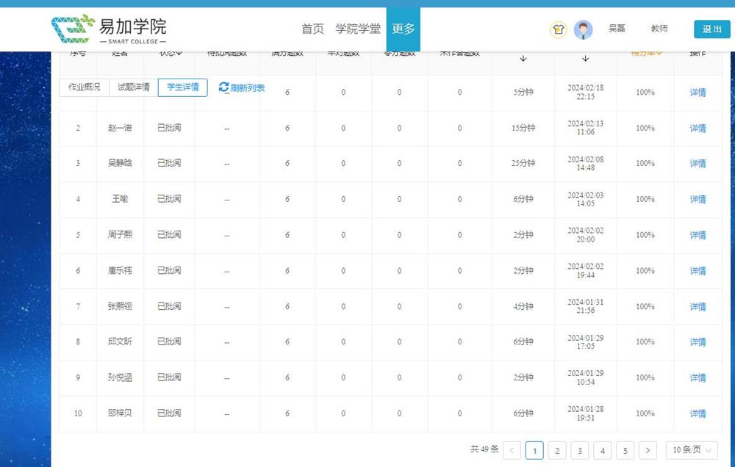Click the timestamp 2024/02/18 22:15

[586, 93]
